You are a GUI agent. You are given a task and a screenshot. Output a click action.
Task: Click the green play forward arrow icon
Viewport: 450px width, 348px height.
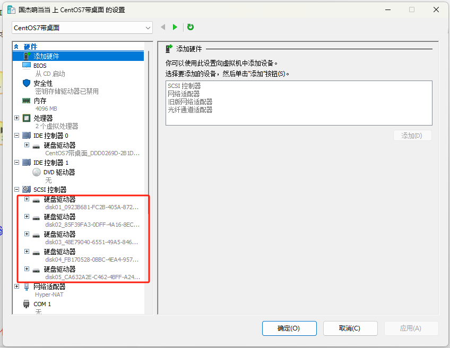tap(175, 27)
